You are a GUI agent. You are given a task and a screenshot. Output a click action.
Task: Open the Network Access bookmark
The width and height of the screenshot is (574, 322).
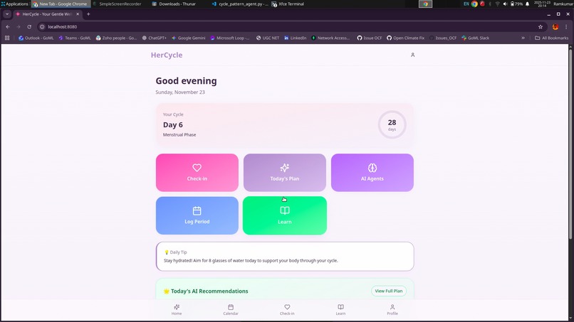coord(330,38)
